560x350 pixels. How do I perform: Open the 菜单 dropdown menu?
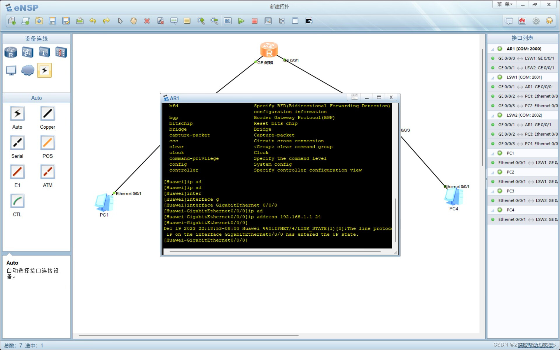click(505, 4)
